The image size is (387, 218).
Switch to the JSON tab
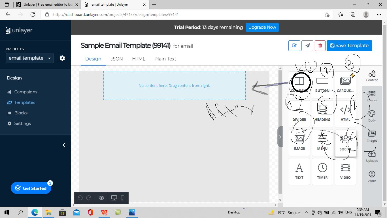coord(116,59)
